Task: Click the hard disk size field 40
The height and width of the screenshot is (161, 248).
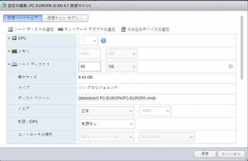Action: [90, 66]
